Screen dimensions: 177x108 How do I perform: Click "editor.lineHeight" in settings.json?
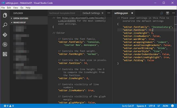tap(135, 33)
